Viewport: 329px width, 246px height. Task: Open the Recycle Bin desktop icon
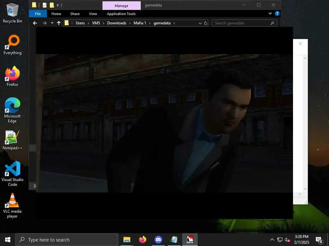13,13
